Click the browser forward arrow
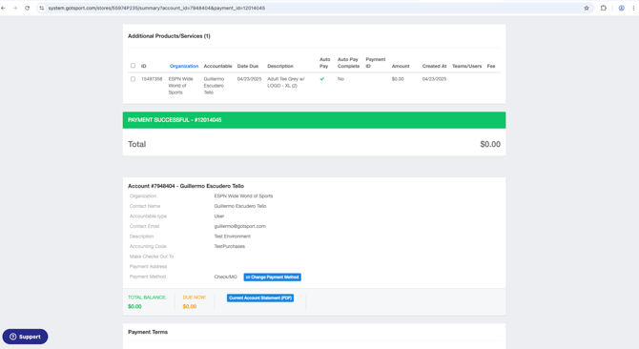 [15, 9]
